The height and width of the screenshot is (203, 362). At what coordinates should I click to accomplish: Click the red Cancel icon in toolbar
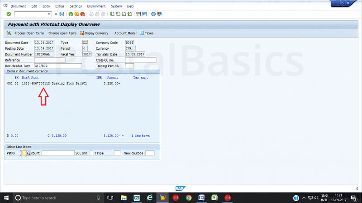coord(83,14)
